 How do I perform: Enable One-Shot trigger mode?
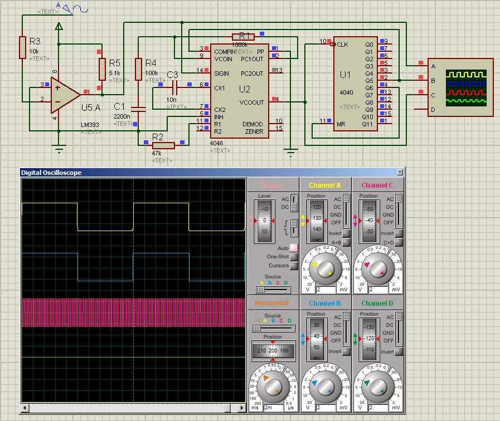tap(294, 257)
